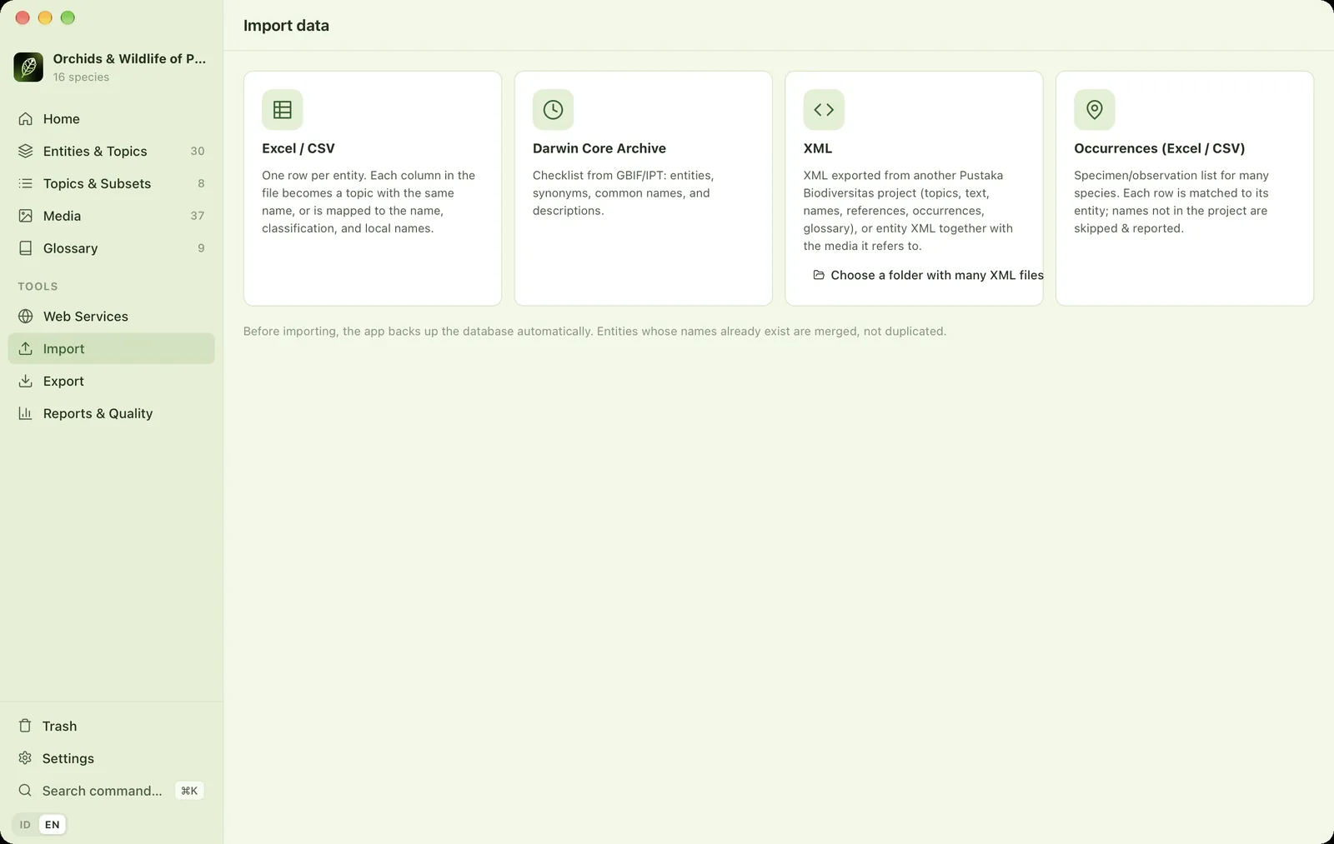Open the Export tool
This screenshot has width=1334, height=844.
point(111,381)
